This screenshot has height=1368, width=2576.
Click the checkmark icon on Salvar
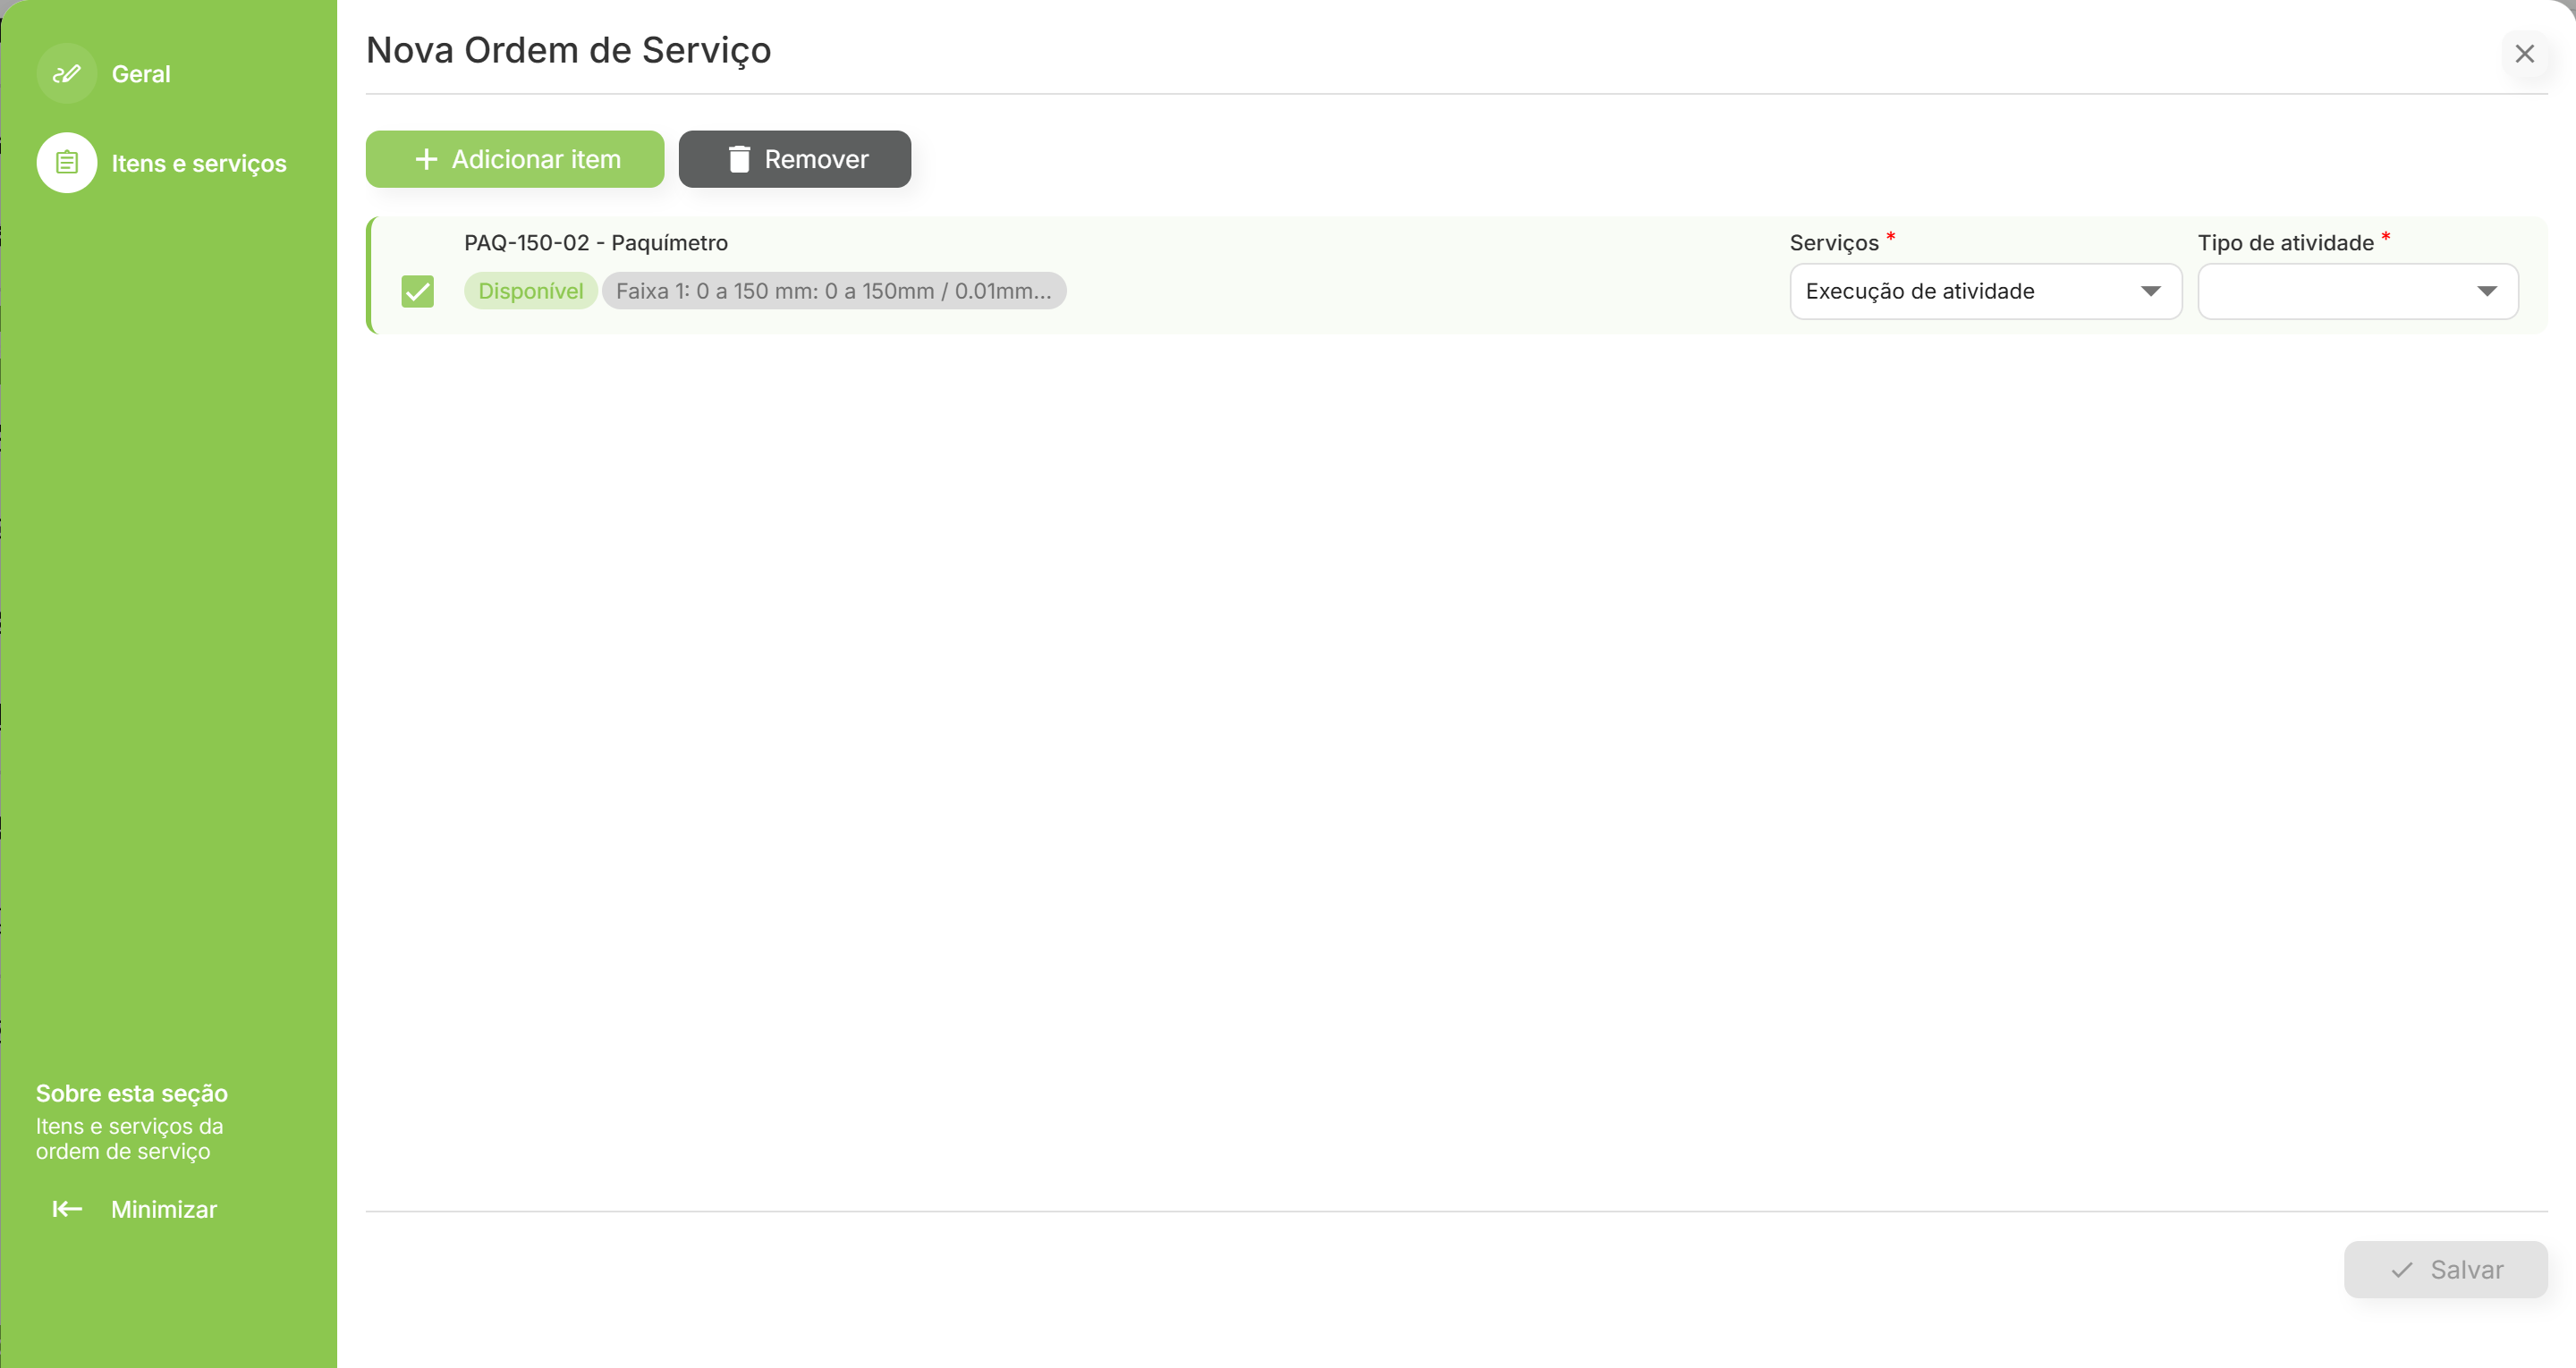tap(2401, 1270)
